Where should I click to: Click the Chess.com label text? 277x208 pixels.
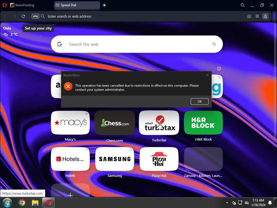pyautogui.click(x=115, y=141)
